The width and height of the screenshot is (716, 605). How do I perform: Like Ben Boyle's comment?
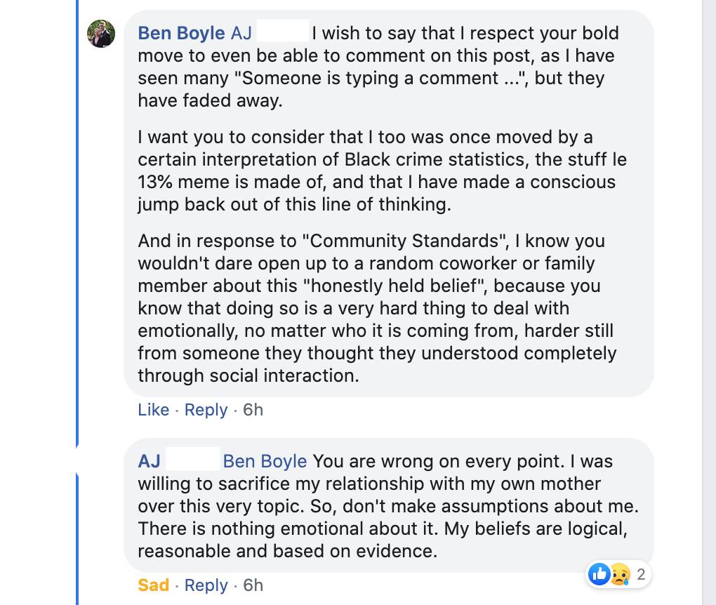[x=154, y=410]
